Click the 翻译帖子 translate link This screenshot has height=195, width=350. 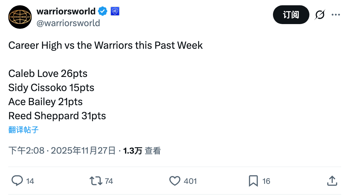click(23, 130)
